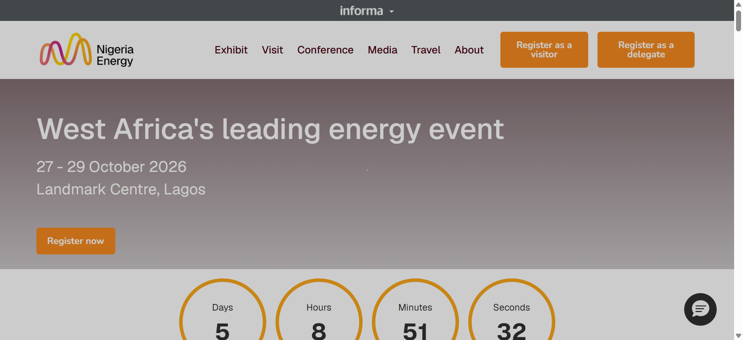Click the vertical scrollbar thumb
Viewport: 743px width, 340px height.
tap(738, 21)
